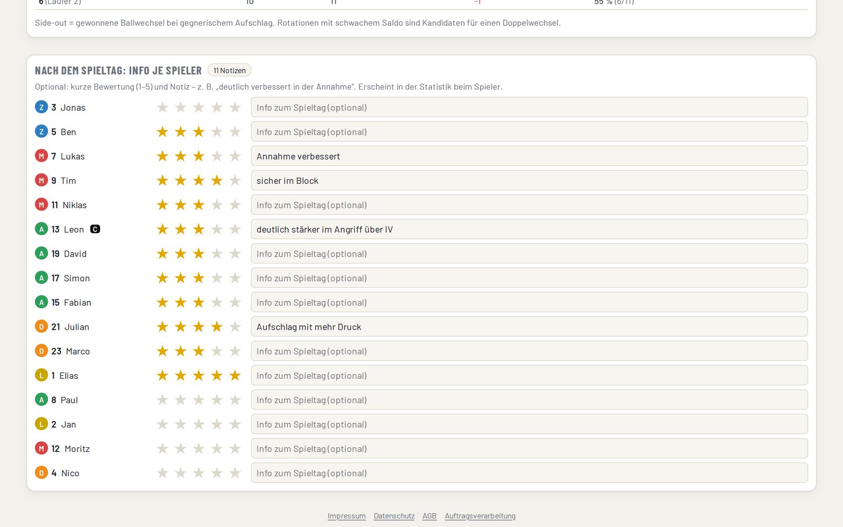Click player name 'Paul'

click(69, 400)
